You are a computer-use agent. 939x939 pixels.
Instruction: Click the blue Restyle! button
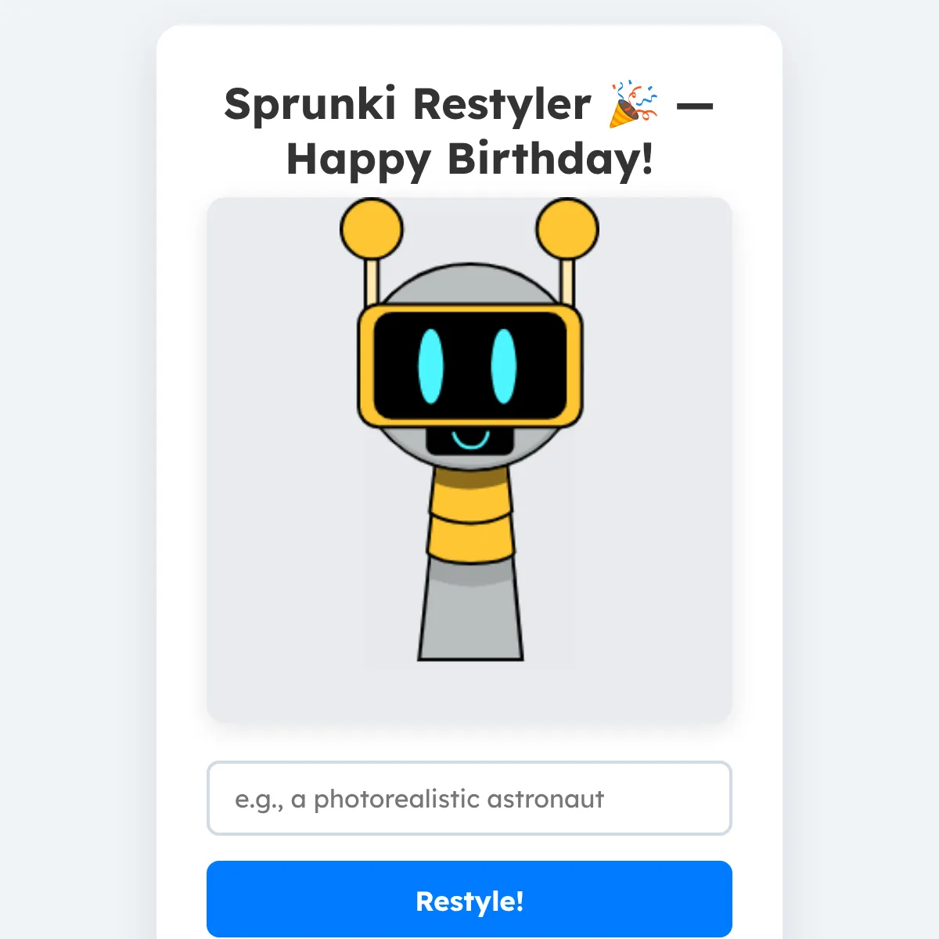click(469, 900)
